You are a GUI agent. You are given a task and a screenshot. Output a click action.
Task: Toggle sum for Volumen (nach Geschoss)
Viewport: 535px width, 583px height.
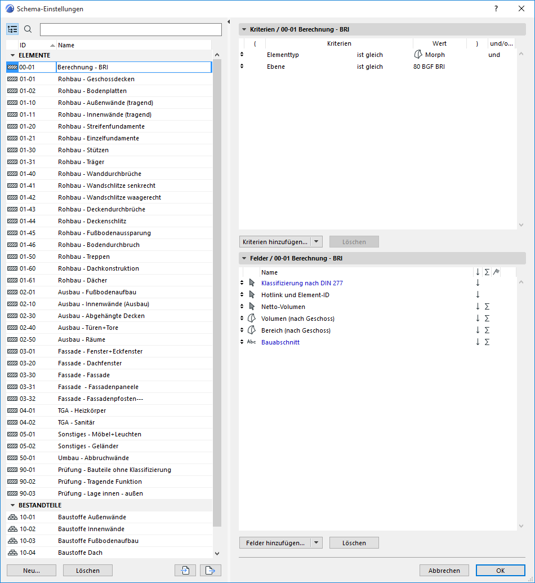point(487,319)
